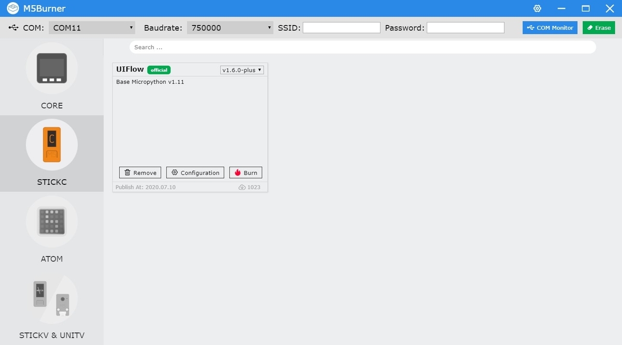Click the Burn button for UIFlow
622x345 pixels.
pos(246,172)
